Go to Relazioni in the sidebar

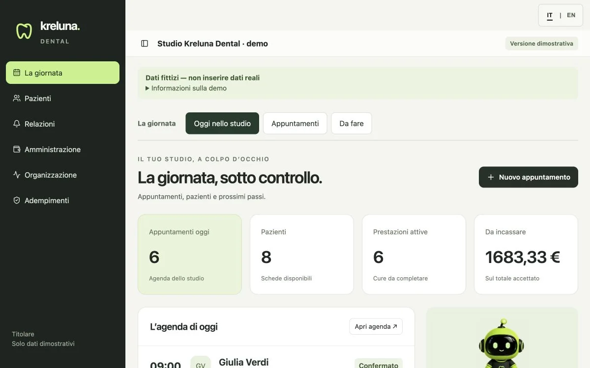pyautogui.click(x=62, y=124)
